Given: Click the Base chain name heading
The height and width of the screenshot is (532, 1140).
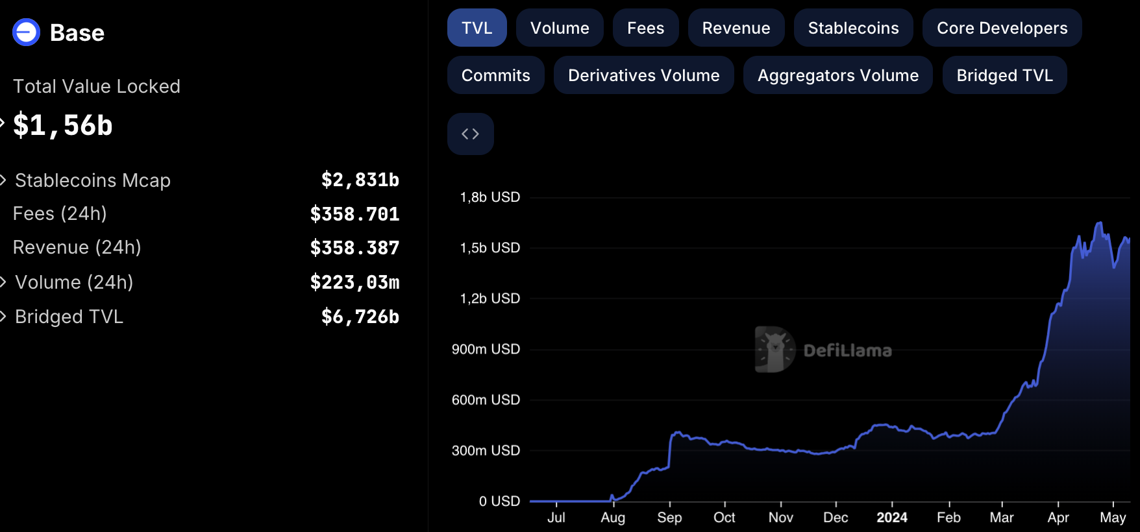Looking at the screenshot, I should click(x=77, y=32).
